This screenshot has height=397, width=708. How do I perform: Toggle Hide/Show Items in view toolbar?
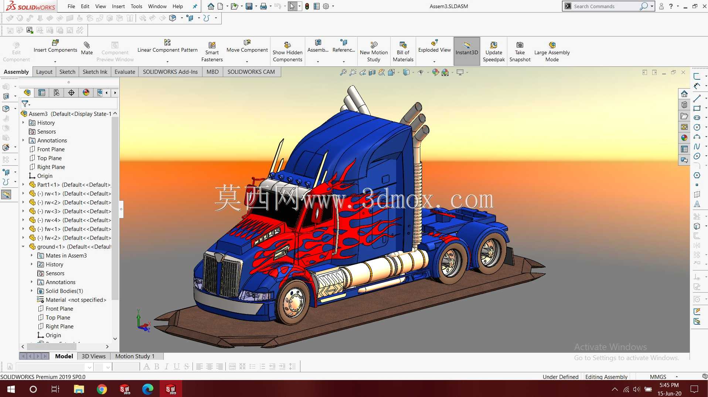[421, 72]
